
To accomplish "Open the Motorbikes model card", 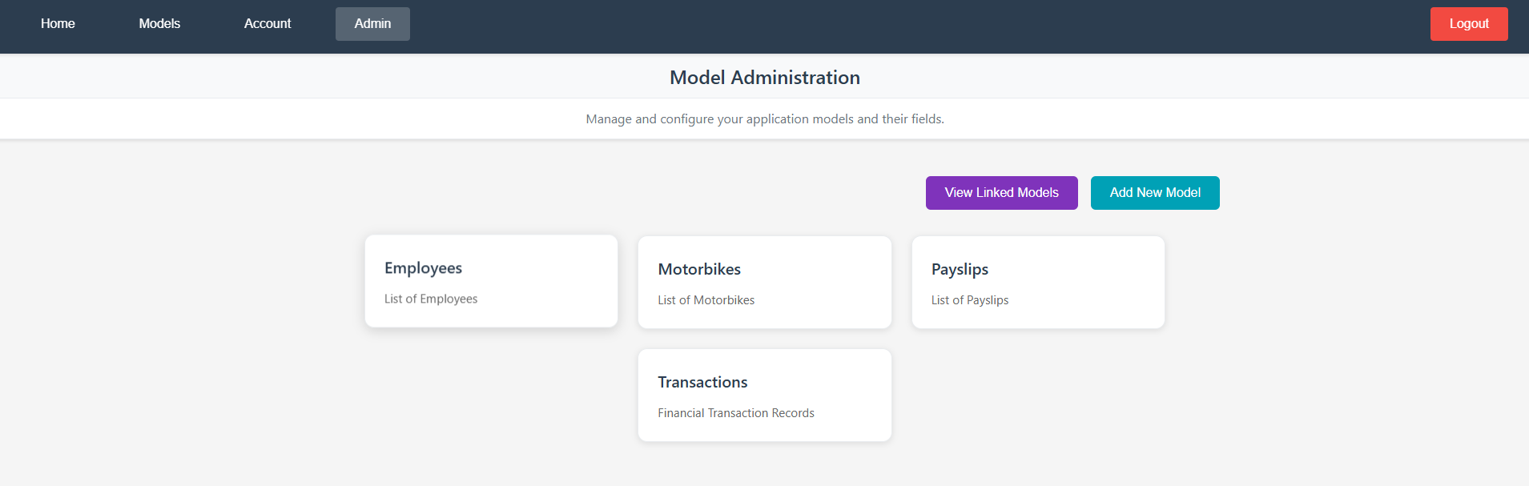I will tap(764, 282).
